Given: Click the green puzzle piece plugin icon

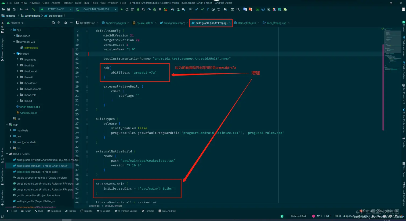Looking at the screenshot, I should coord(285,9).
